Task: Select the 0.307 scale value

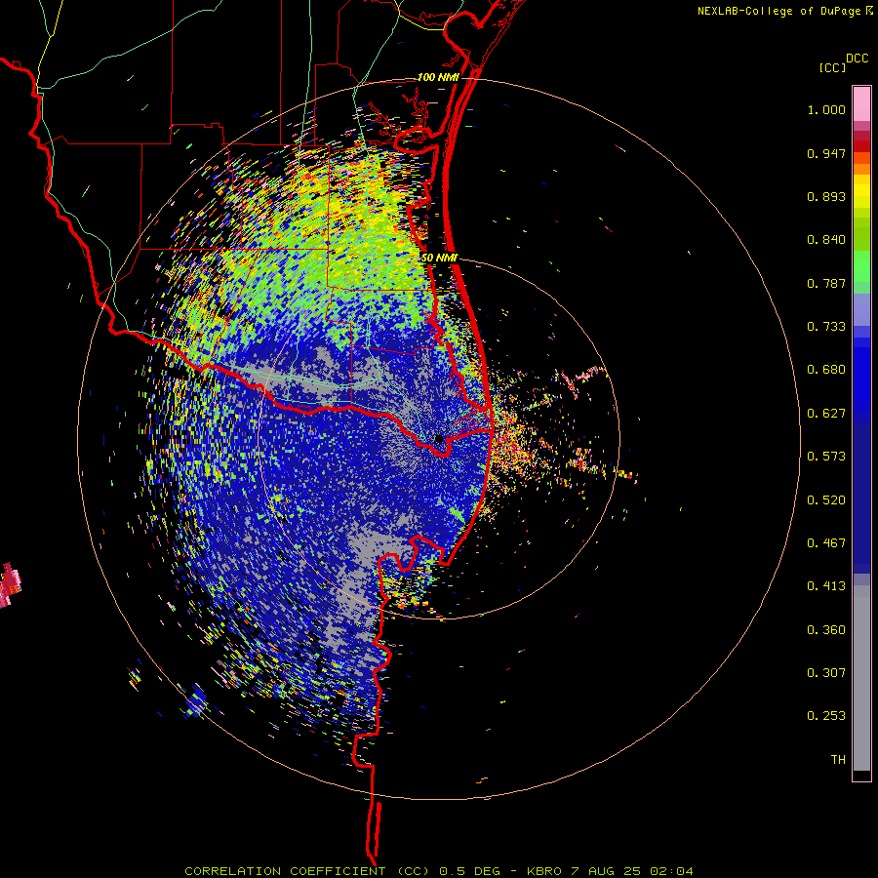Action: [x=826, y=673]
